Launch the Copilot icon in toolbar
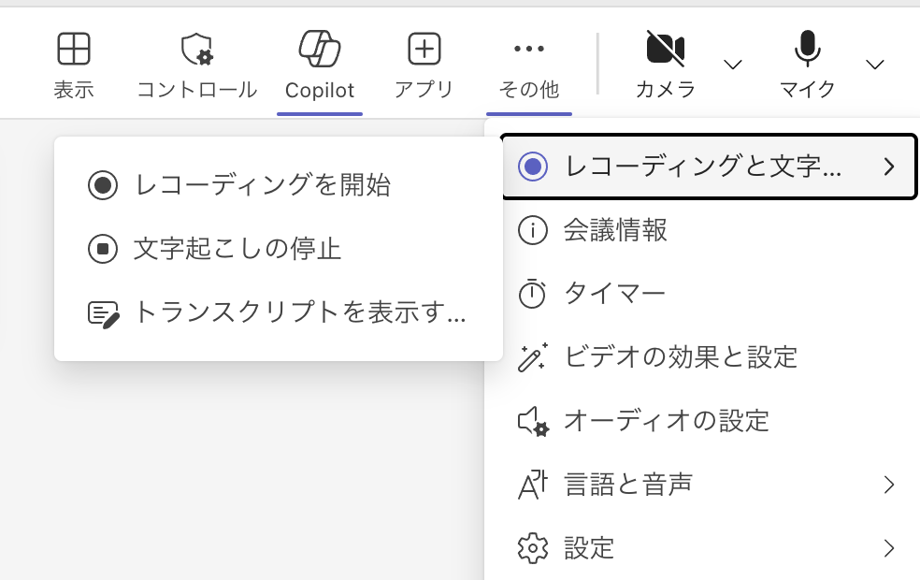This screenshot has height=580, width=920. pos(319,49)
